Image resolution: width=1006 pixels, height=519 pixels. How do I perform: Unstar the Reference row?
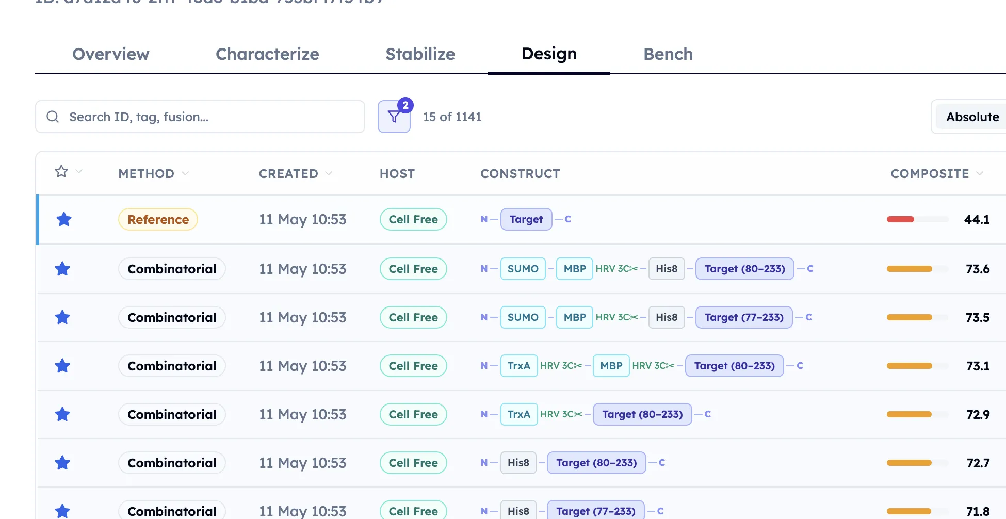pos(64,219)
